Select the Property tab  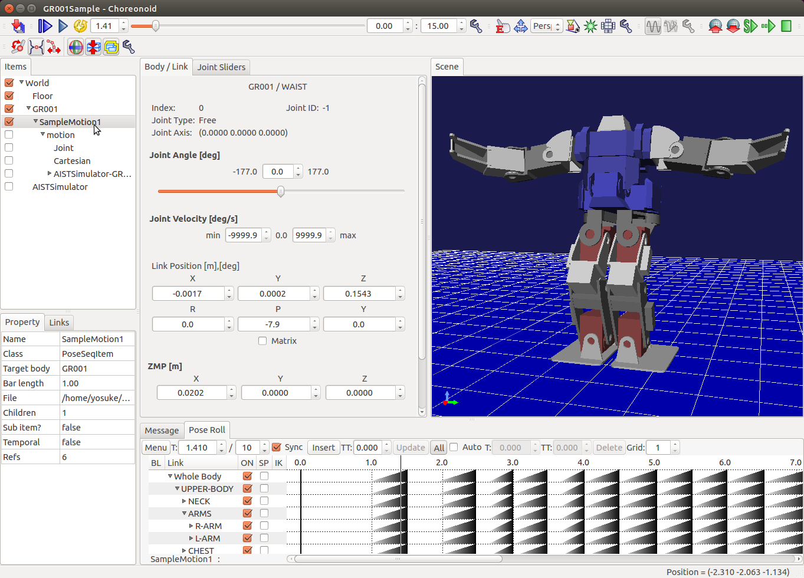22,322
